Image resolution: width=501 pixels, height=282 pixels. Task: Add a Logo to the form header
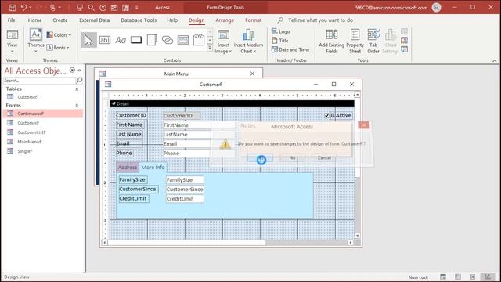pyautogui.click(x=280, y=31)
